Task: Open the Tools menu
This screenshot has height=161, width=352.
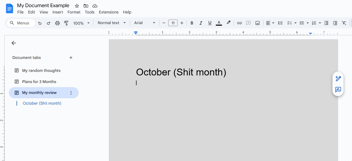Action: pos(90,12)
